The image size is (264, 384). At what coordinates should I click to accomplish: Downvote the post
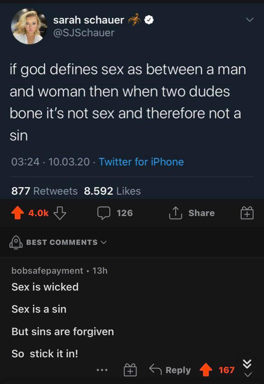click(x=59, y=213)
